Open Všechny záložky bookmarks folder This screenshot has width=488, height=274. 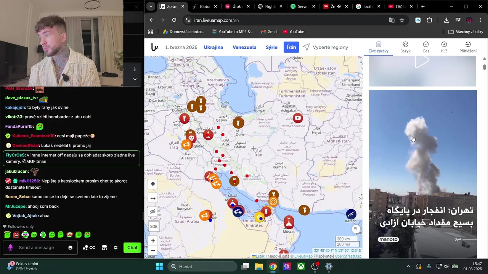466,32
